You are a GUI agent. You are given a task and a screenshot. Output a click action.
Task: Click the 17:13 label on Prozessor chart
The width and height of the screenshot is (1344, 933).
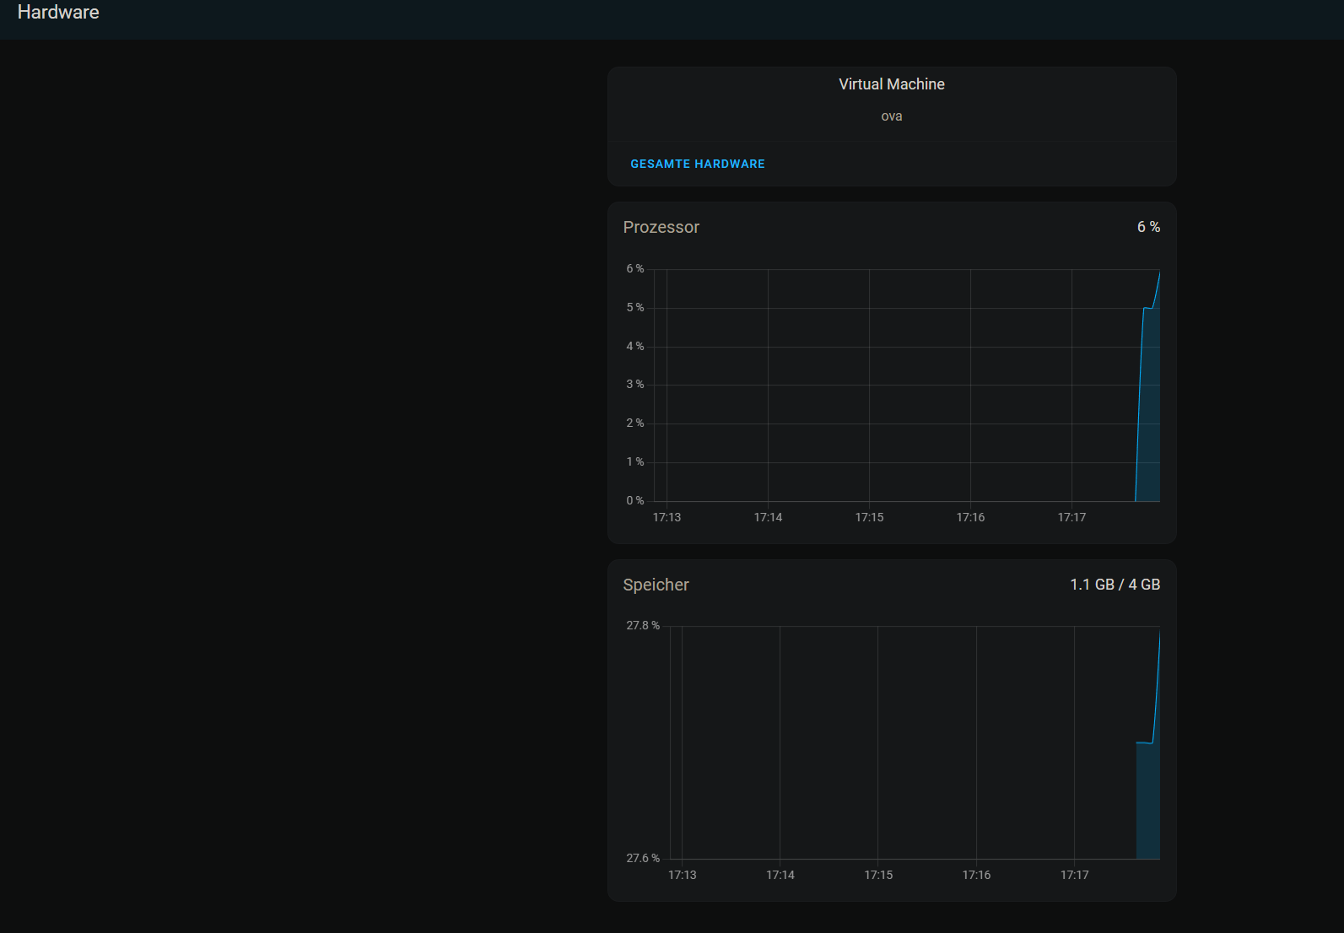pyautogui.click(x=667, y=517)
